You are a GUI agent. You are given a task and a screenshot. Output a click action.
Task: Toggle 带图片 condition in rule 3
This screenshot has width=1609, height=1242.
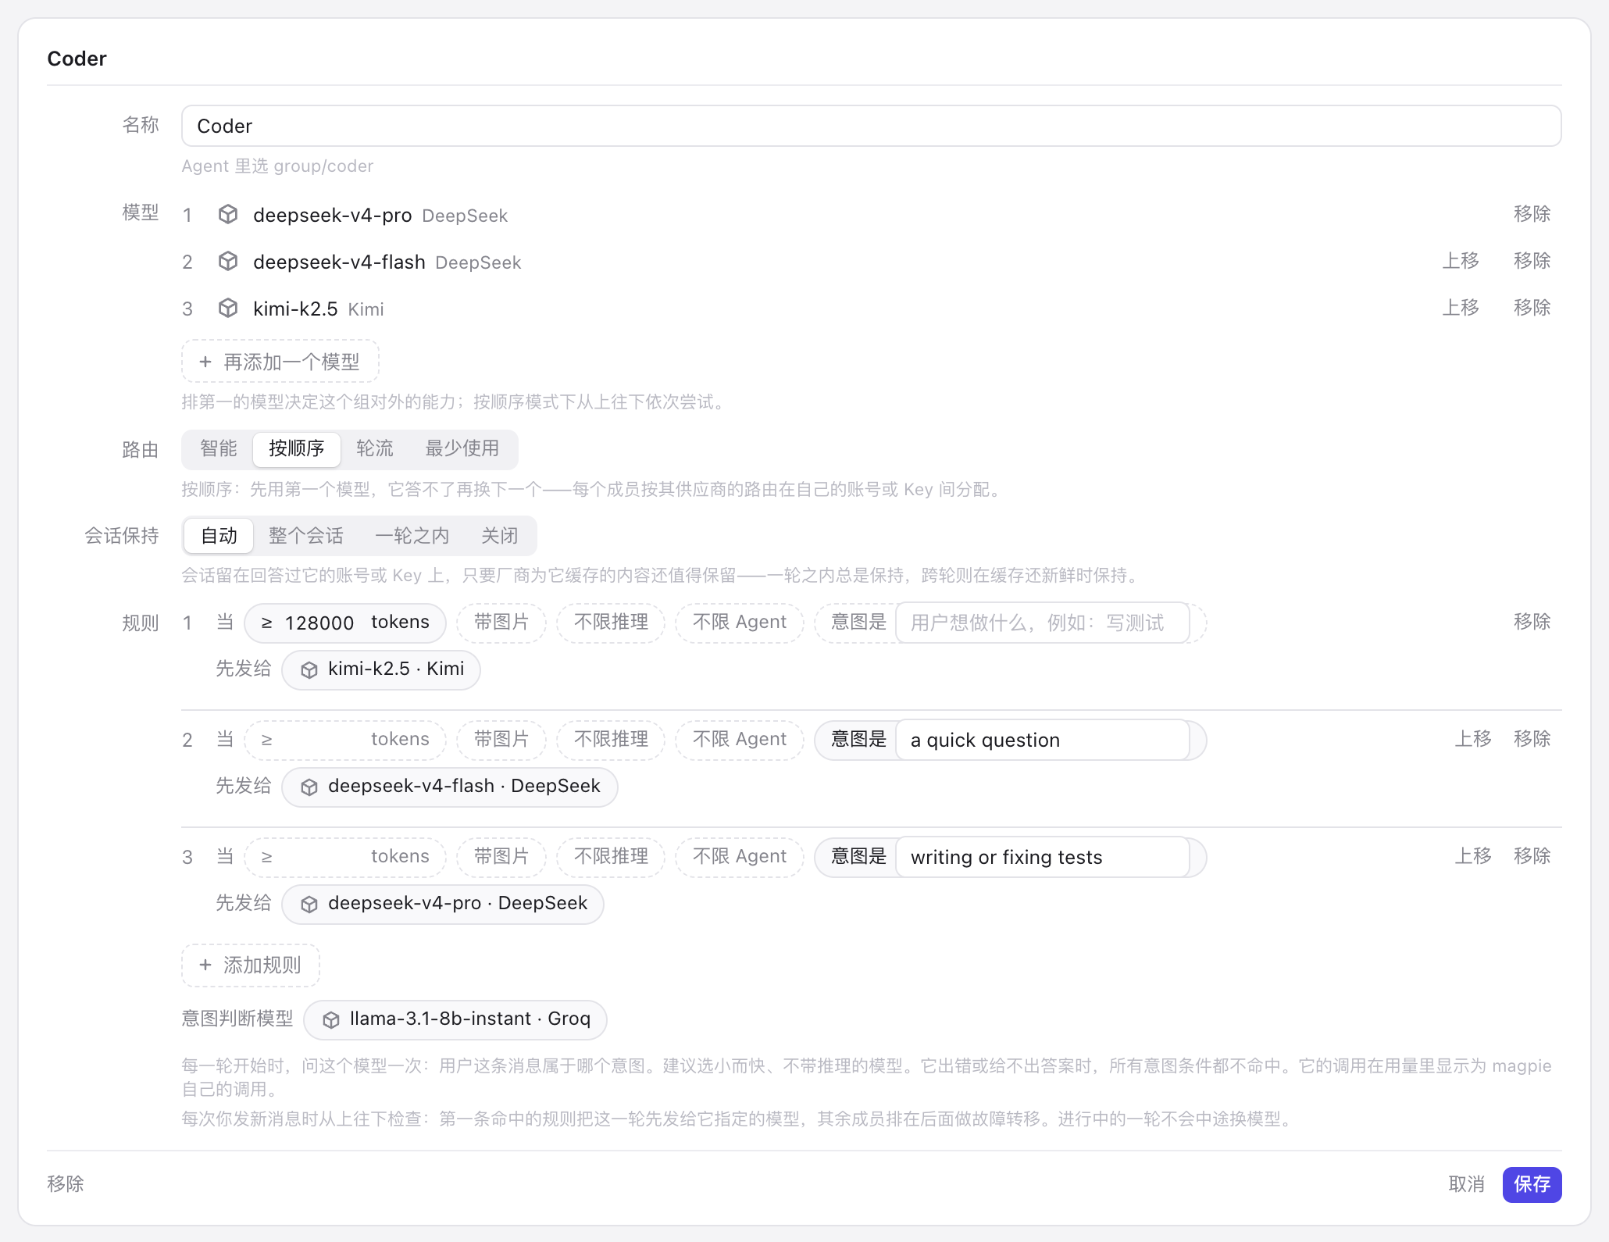pyautogui.click(x=501, y=857)
